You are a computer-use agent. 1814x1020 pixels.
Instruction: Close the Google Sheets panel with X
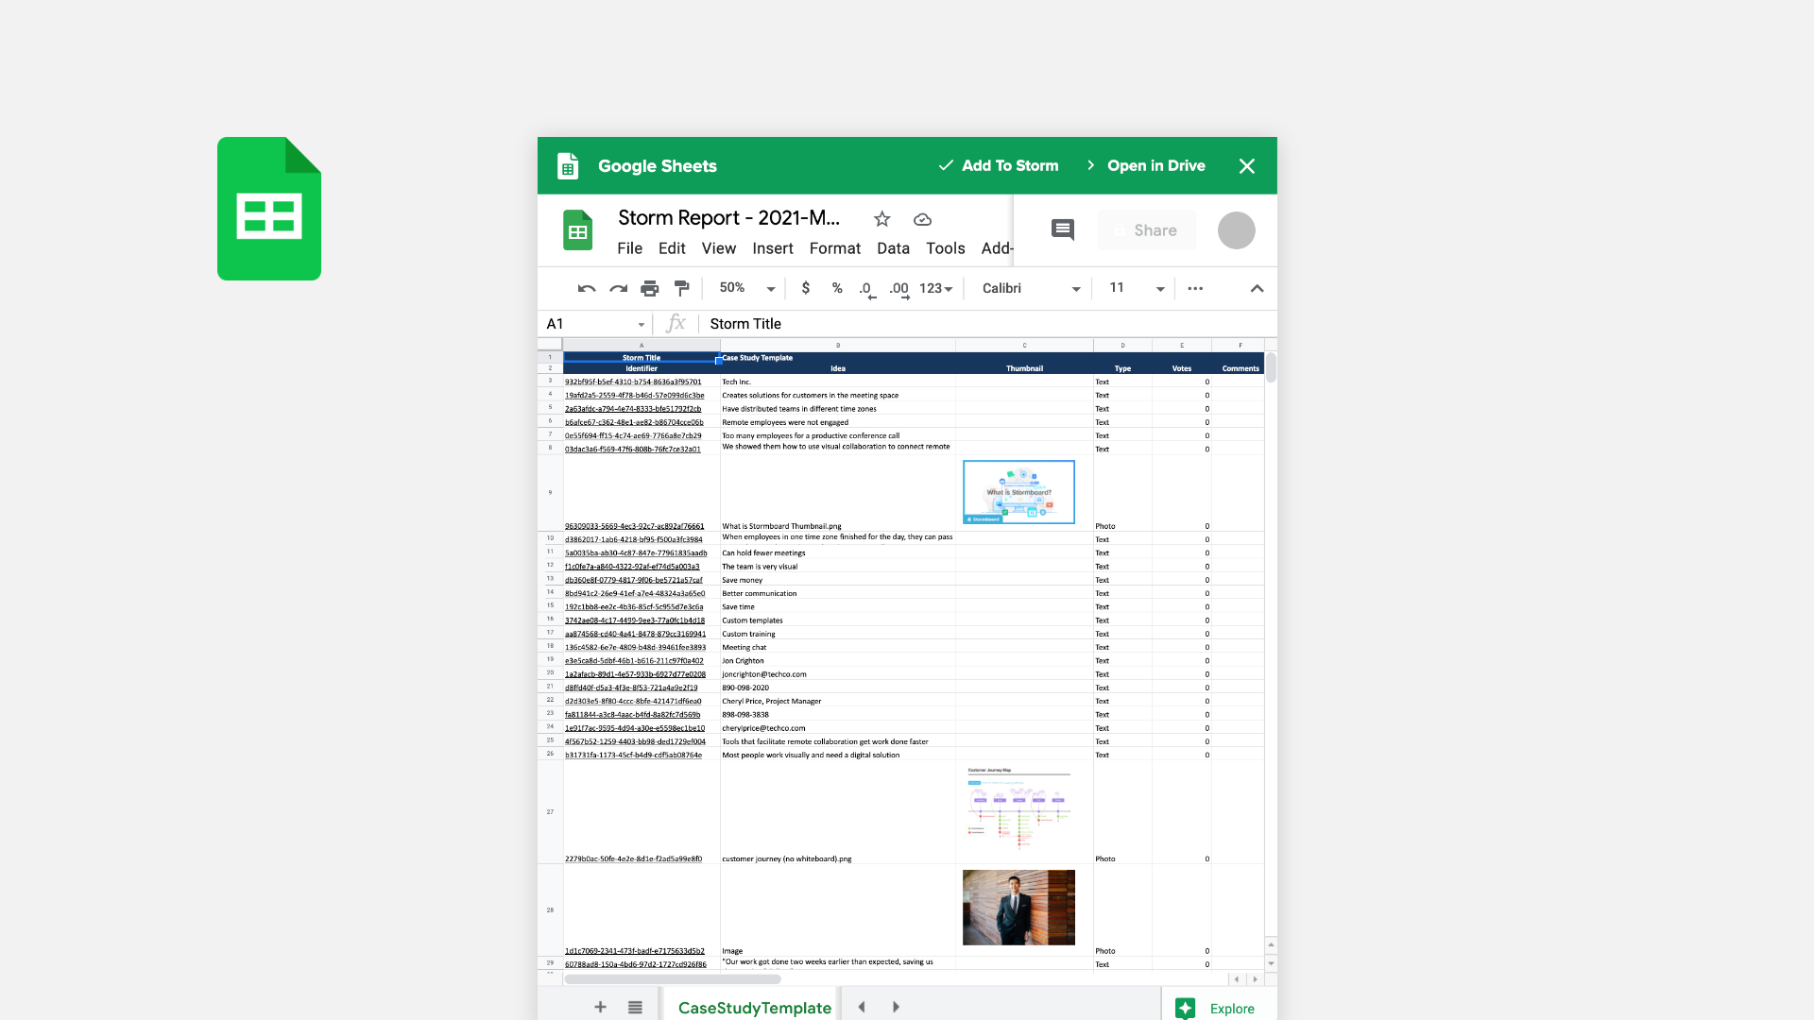pos(1247,166)
